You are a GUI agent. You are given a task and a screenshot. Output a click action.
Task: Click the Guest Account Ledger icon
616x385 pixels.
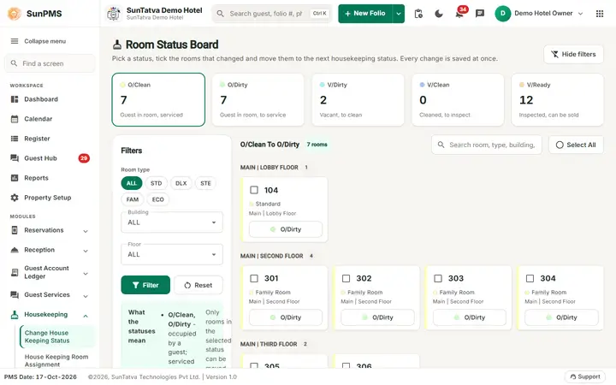click(15, 272)
